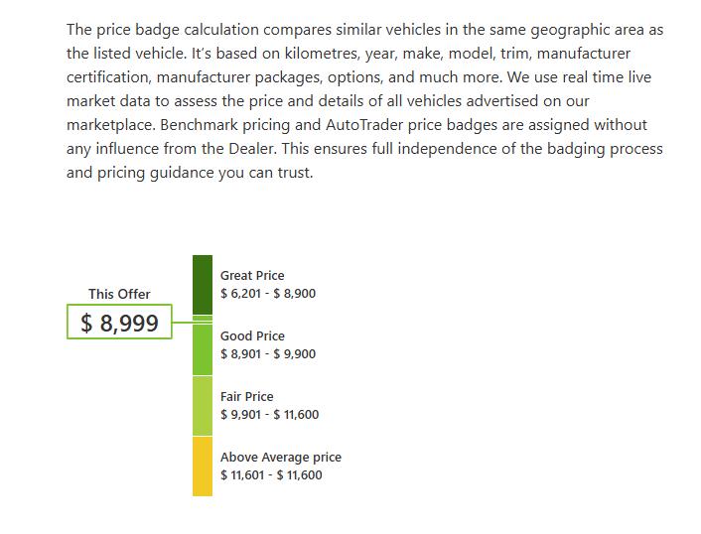Click the connector line beside the offer box
The image size is (701, 534).
click(x=183, y=322)
